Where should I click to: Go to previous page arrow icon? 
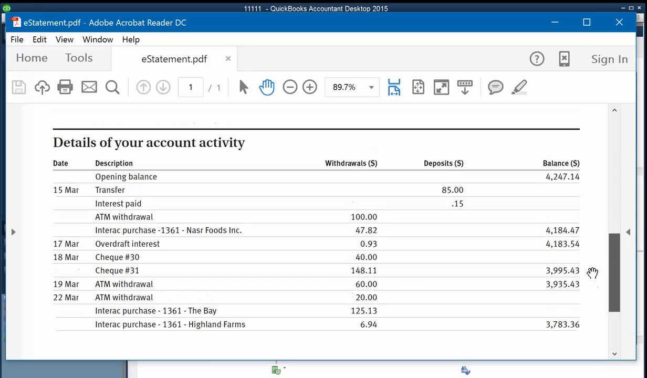coord(143,87)
